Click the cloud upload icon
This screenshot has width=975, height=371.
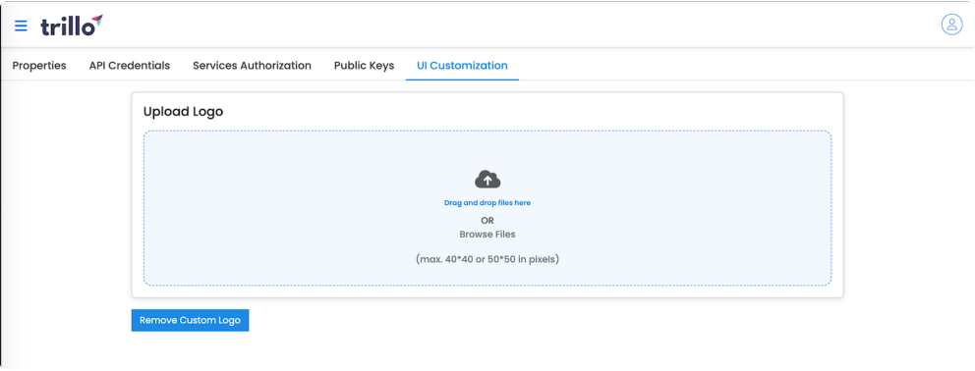click(487, 180)
